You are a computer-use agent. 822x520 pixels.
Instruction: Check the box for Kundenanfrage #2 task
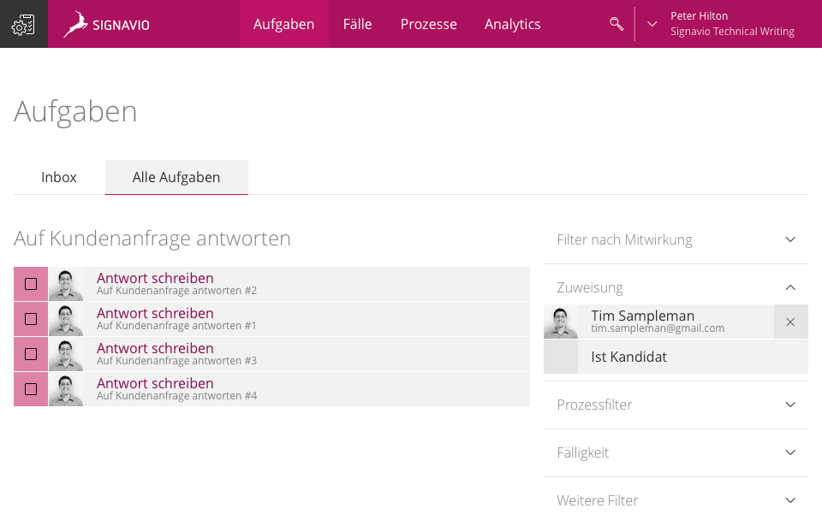[x=31, y=284]
